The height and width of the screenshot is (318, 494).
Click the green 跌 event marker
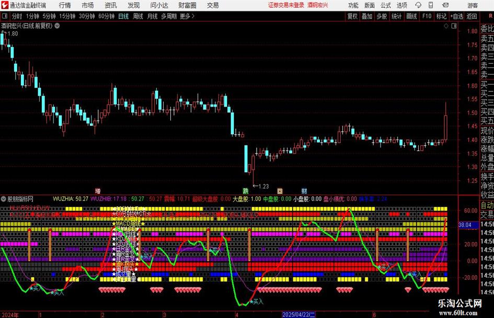245,191
